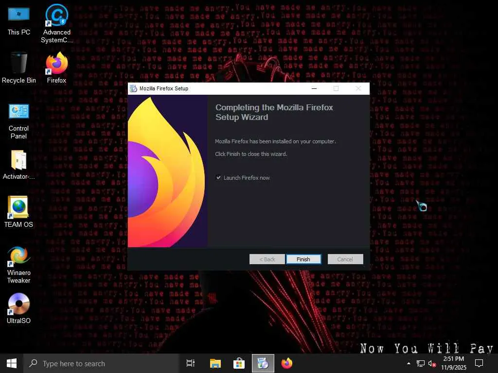Select the Firefox Setup installer taskbar button
Viewport: 498px width, 373px height.
point(263,363)
